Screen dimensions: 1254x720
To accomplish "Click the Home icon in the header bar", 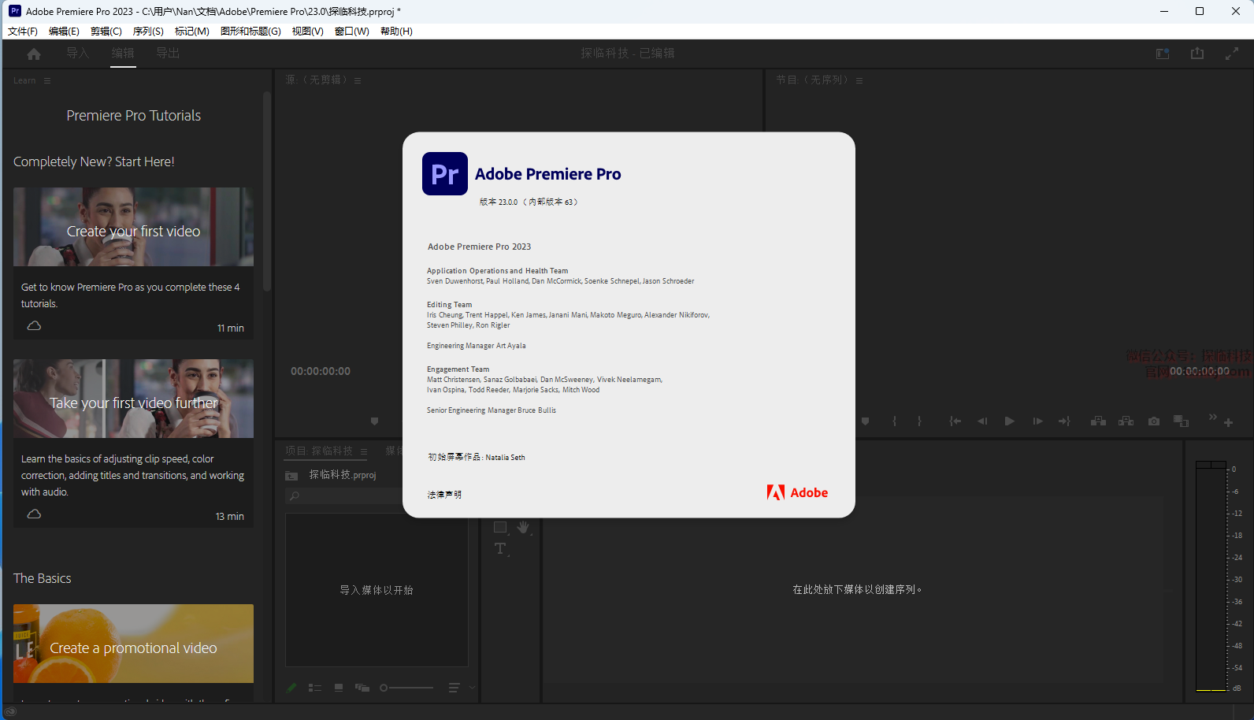I will point(34,54).
